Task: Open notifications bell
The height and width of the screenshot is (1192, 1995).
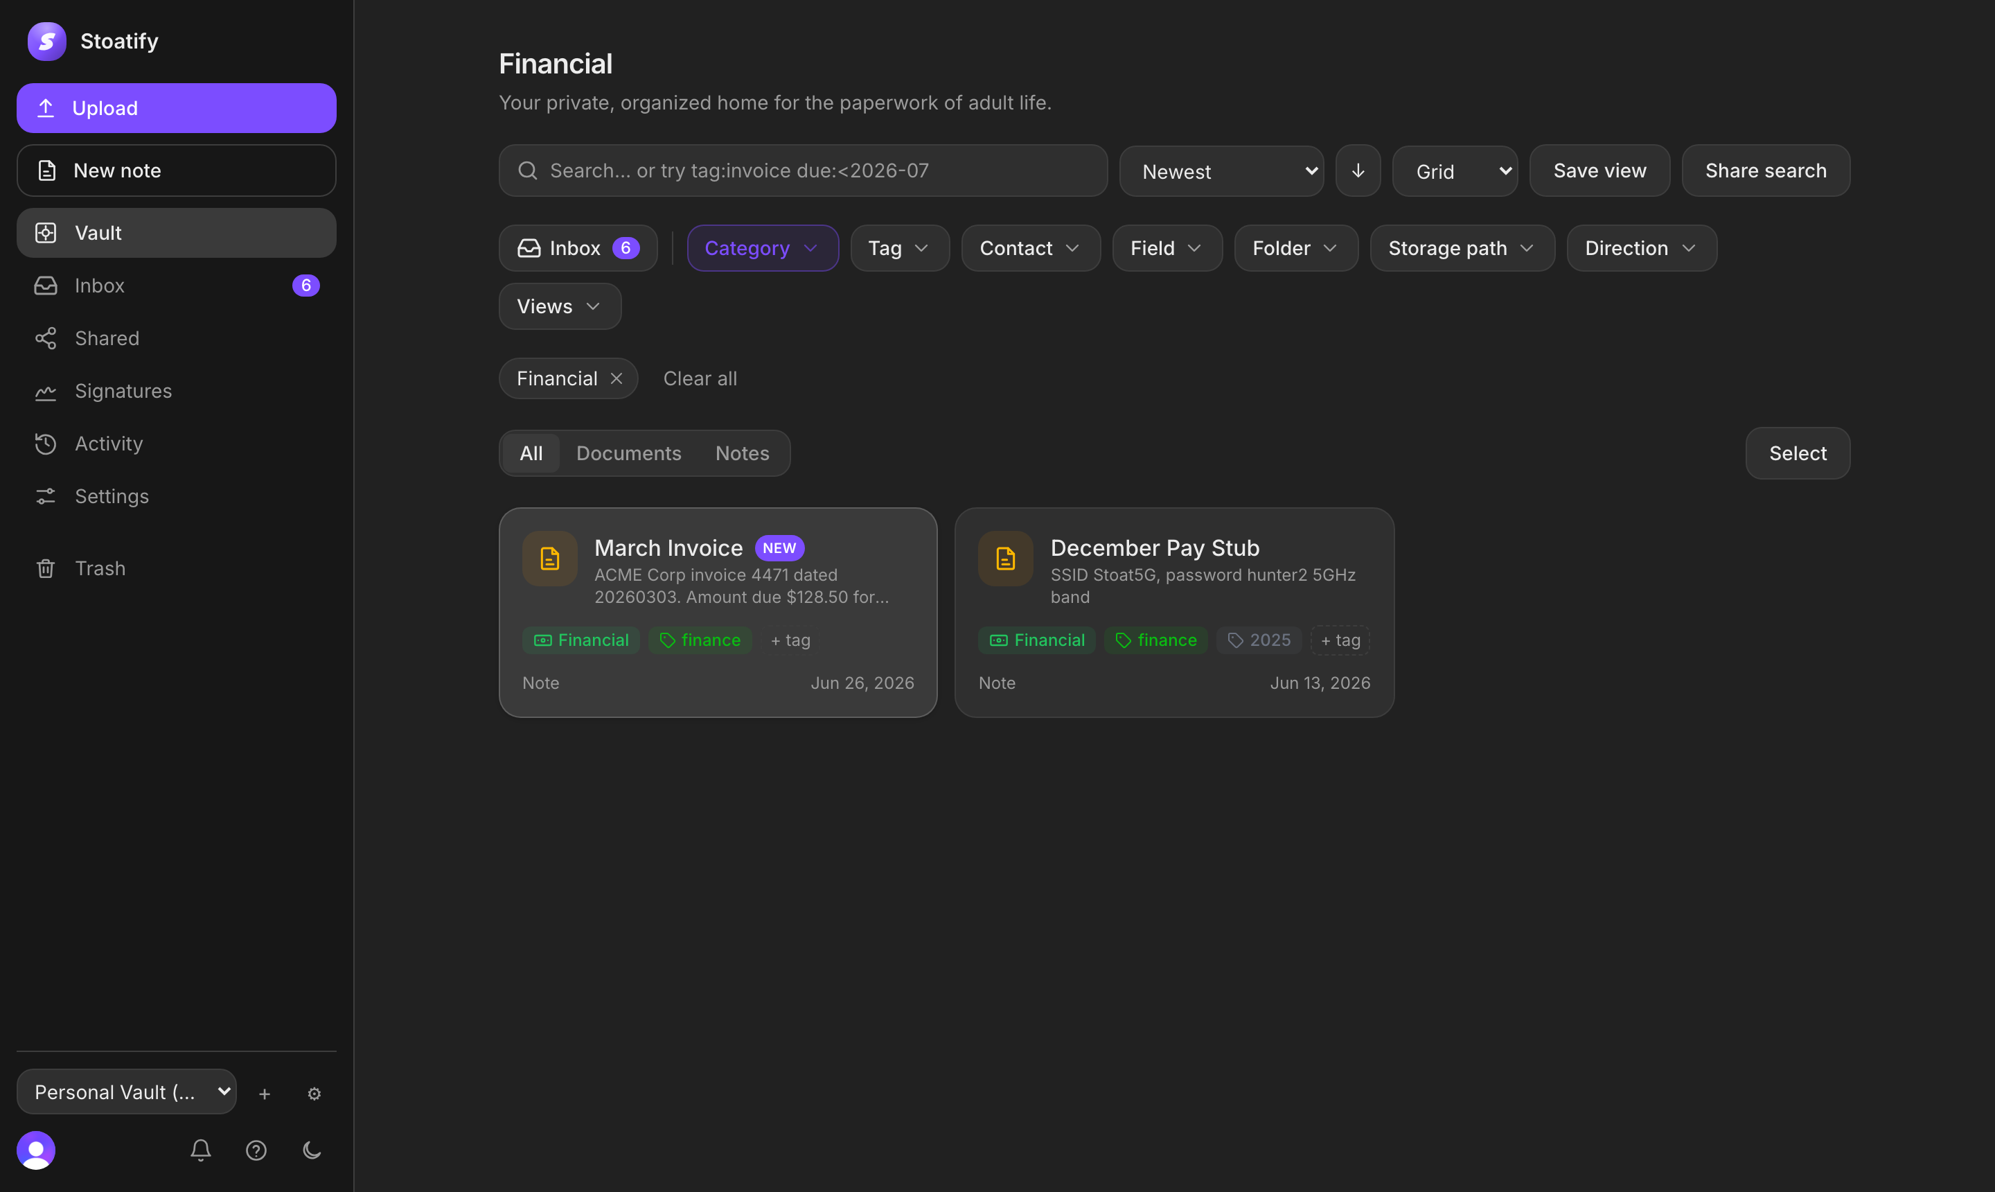Action: coord(201,1150)
